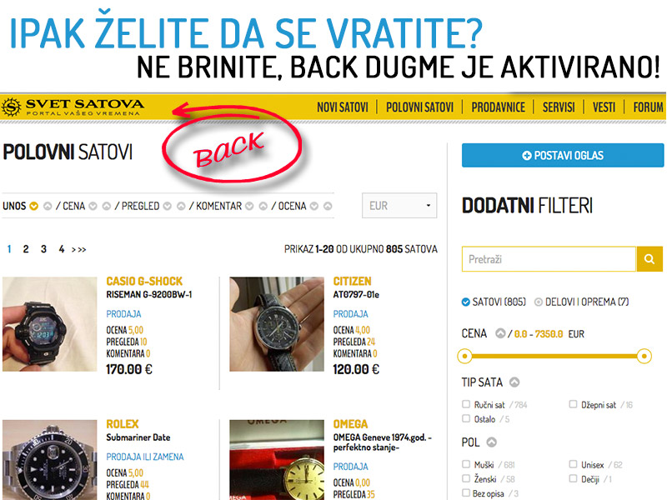This screenshot has height=500, width=667.
Task: Select DELOVI I OPREMA radio option
Action: [538, 302]
